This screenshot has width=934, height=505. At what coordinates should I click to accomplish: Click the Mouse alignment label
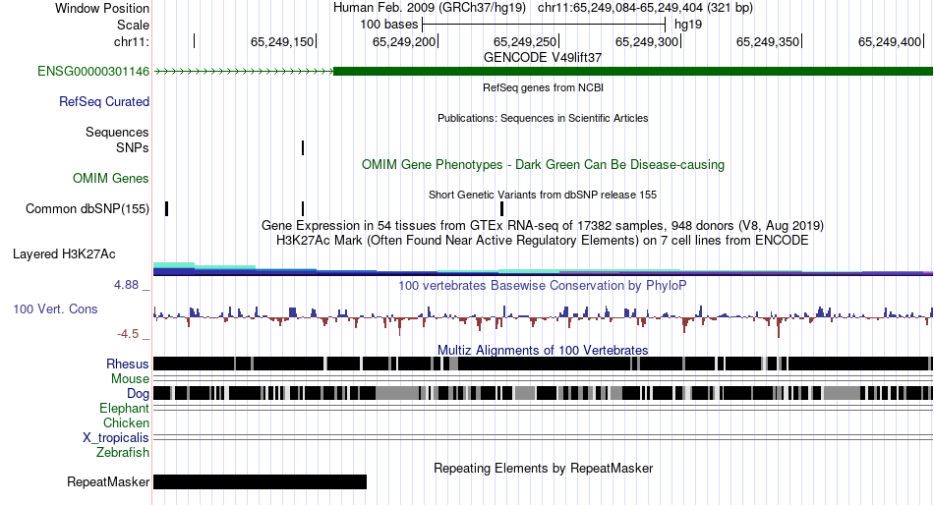130,379
